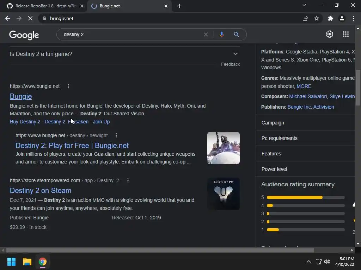Open publisher Bungie Inc link
The height and width of the screenshot is (270, 361).
coord(299,107)
